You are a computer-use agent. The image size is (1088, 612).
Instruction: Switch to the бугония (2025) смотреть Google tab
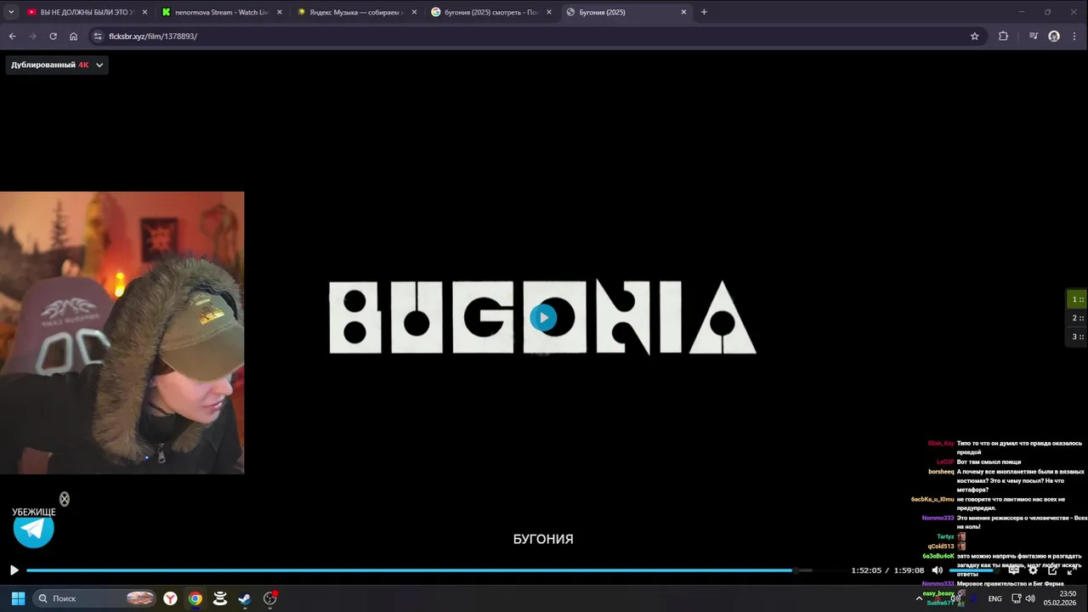click(x=491, y=12)
